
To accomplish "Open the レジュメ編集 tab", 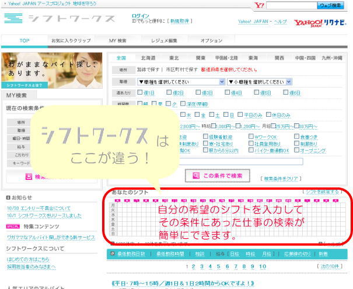I will point(164,41).
